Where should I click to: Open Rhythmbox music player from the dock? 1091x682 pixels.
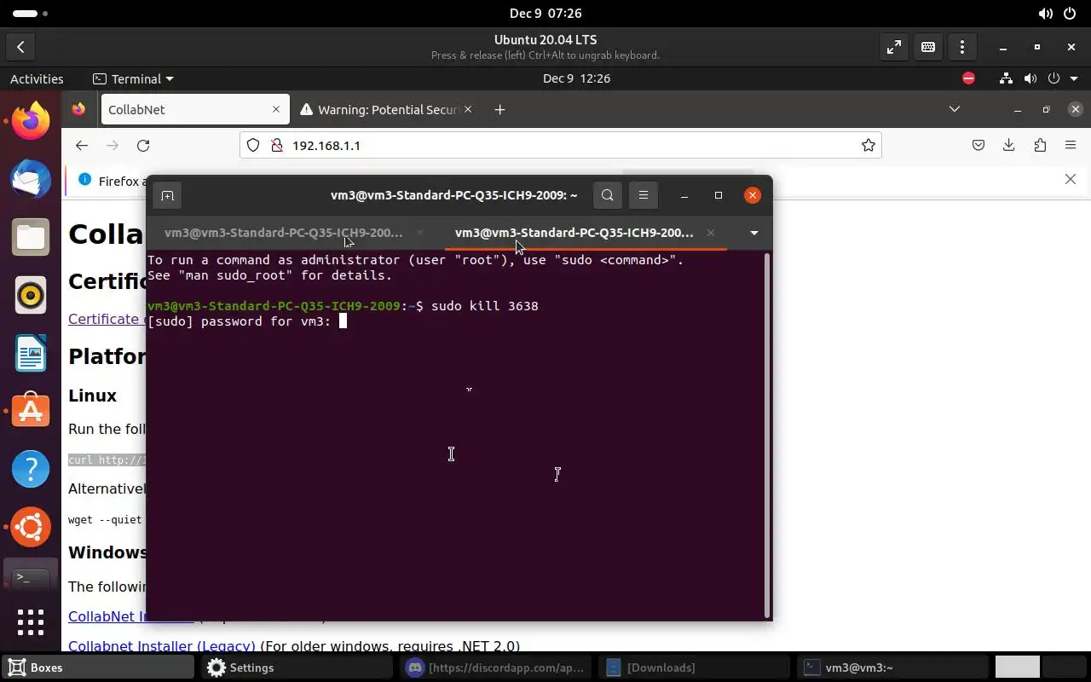(x=31, y=295)
